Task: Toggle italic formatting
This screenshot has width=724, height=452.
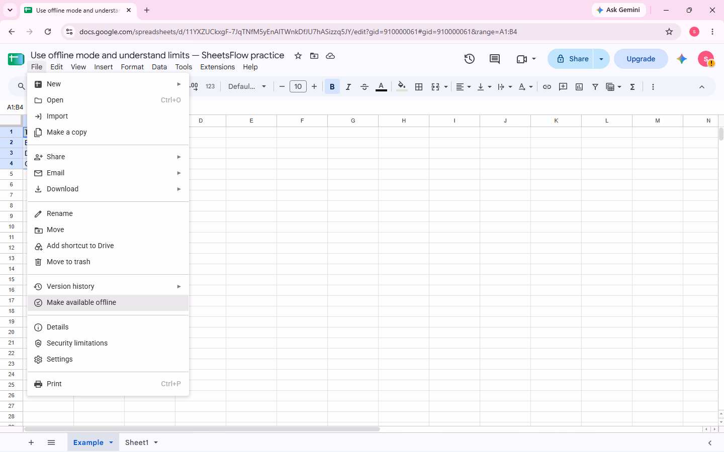Action: click(x=348, y=87)
